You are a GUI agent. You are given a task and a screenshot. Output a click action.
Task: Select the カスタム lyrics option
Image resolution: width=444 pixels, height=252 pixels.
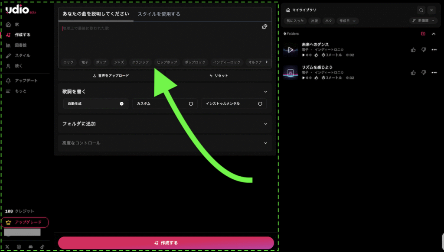coord(165,104)
